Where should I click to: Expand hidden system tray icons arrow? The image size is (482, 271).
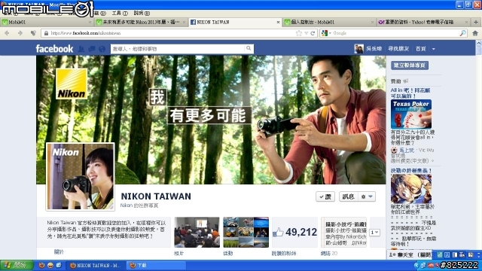pyautogui.click(x=416, y=265)
